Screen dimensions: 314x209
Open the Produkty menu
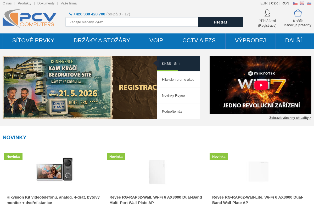coord(24,3)
